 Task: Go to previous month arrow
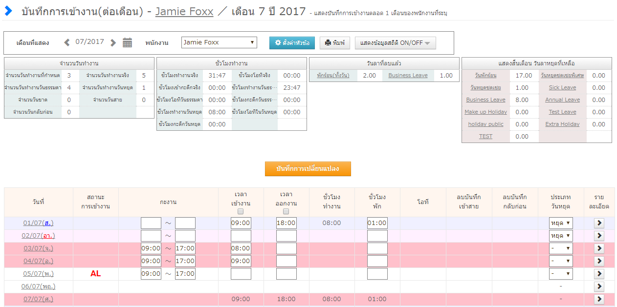click(67, 42)
